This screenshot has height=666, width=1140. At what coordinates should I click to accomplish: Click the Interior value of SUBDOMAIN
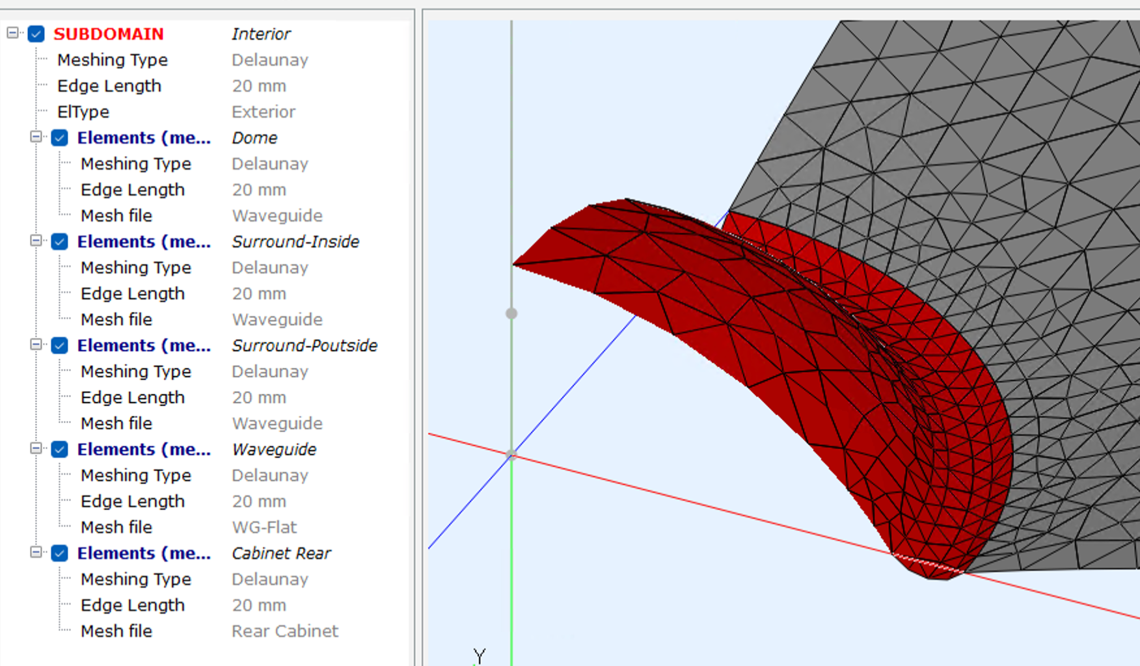point(262,34)
